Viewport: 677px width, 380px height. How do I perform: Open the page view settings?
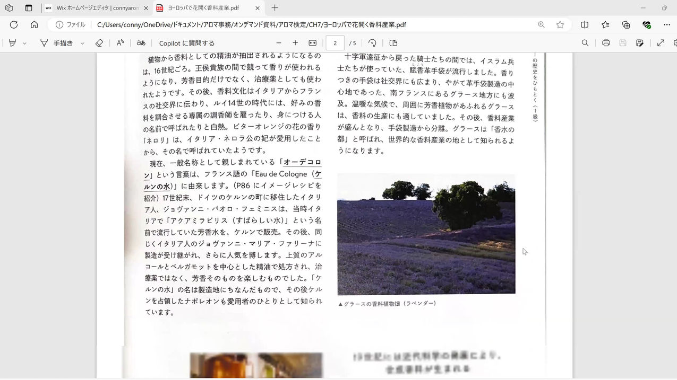pyautogui.click(x=393, y=43)
